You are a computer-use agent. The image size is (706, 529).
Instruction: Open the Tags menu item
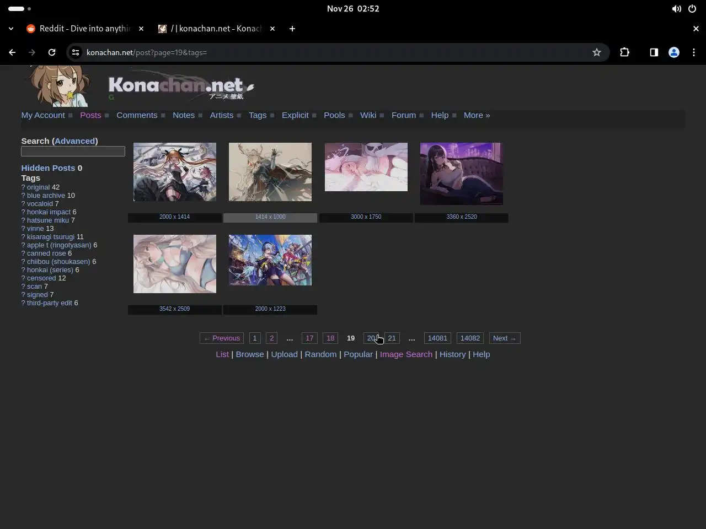click(x=258, y=115)
